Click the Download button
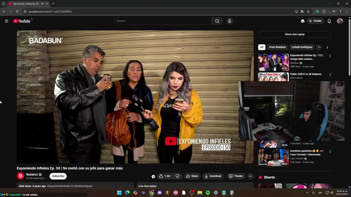 point(213,176)
